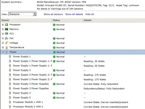
Task: Select the PCI group label
Action: click(12, 34)
